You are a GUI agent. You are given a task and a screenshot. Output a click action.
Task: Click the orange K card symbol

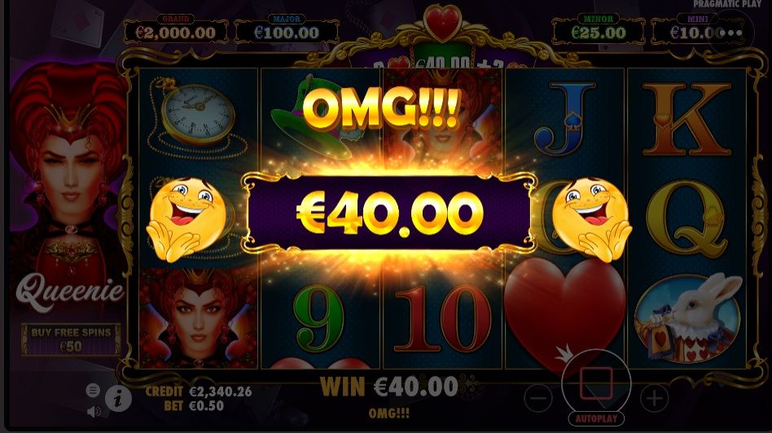(x=686, y=120)
